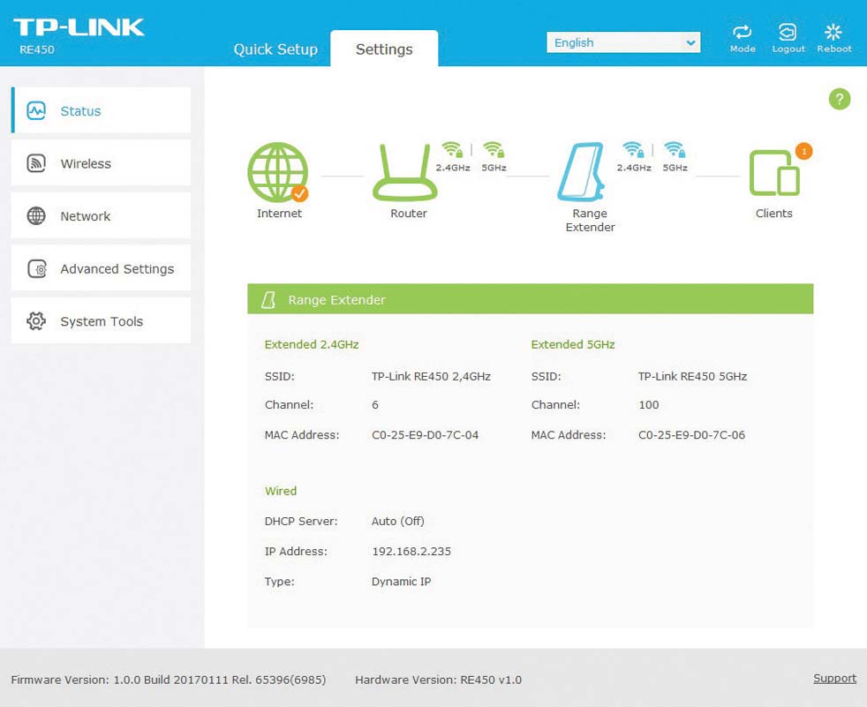Click Hardware Version RE450 v1.0 text

(x=438, y=680)
